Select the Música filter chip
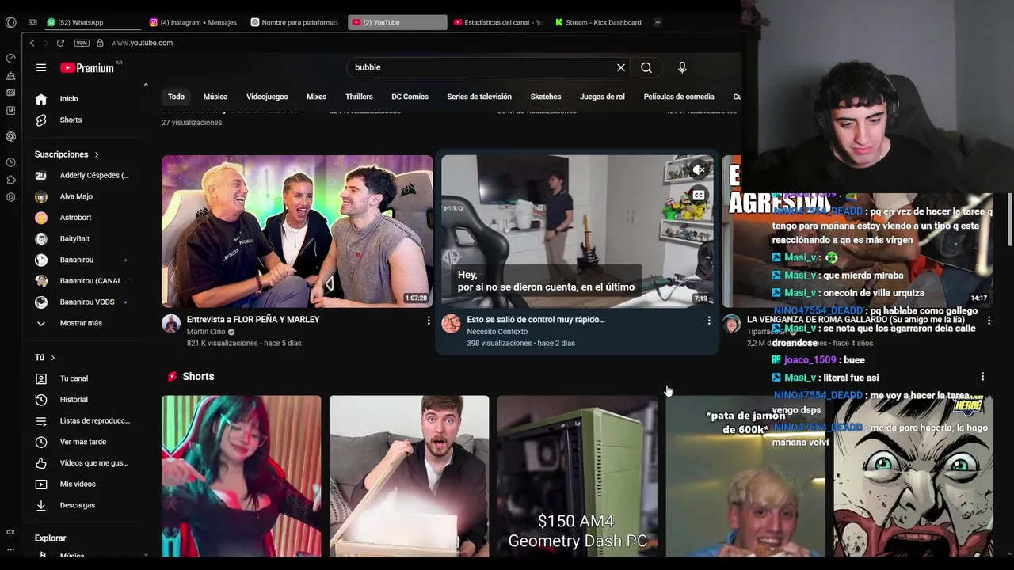This screenshot has width=1014, height=570. pos(215,97)
